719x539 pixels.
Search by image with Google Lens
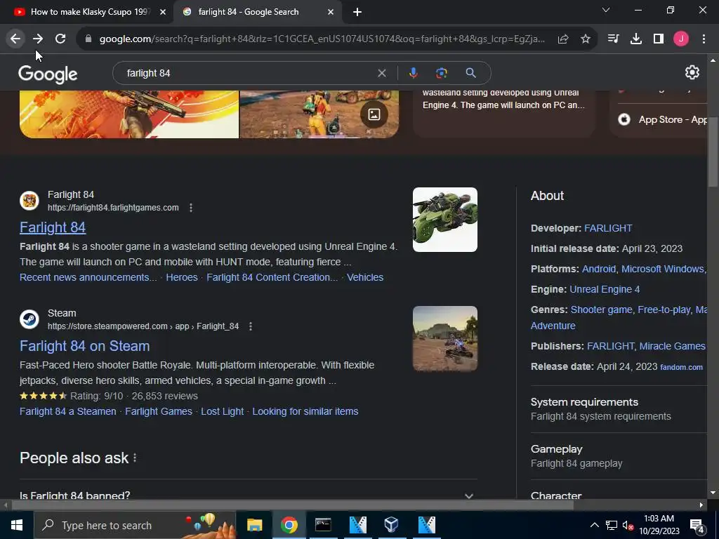point(441,73)
